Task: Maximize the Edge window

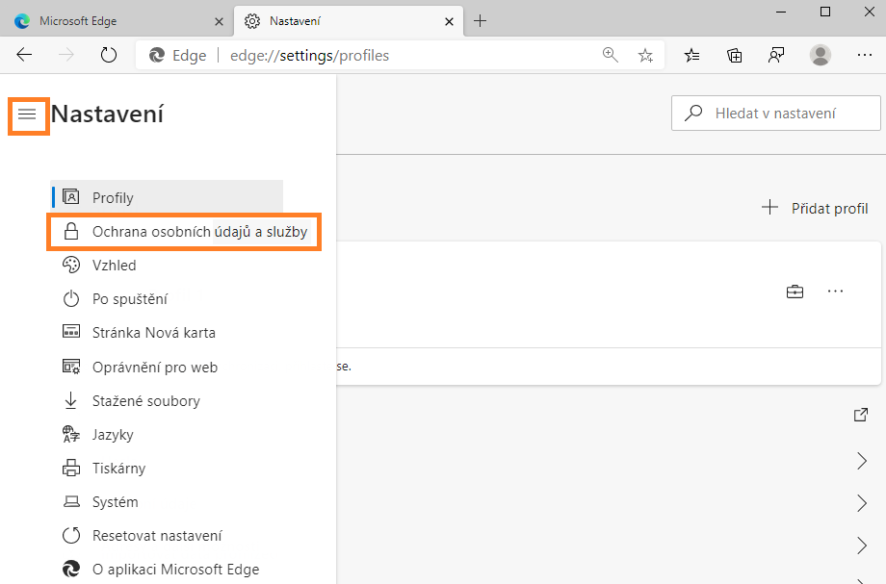Action: (825, 12)
